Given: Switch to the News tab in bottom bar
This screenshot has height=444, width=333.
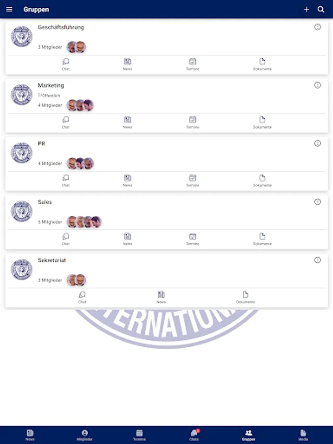Looking at the screenshot, I should coord(30,435).
